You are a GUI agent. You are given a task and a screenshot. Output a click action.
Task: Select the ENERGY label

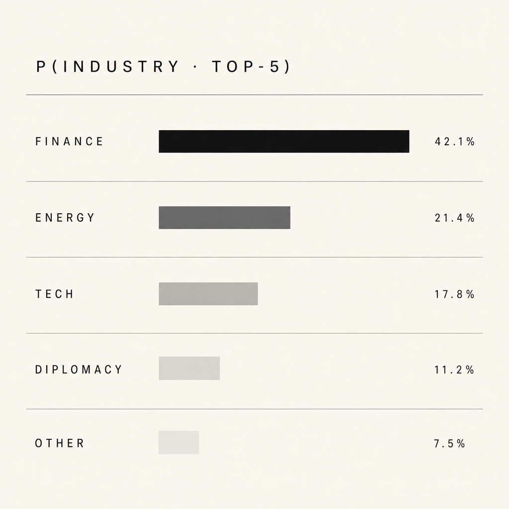coord(65,218)
